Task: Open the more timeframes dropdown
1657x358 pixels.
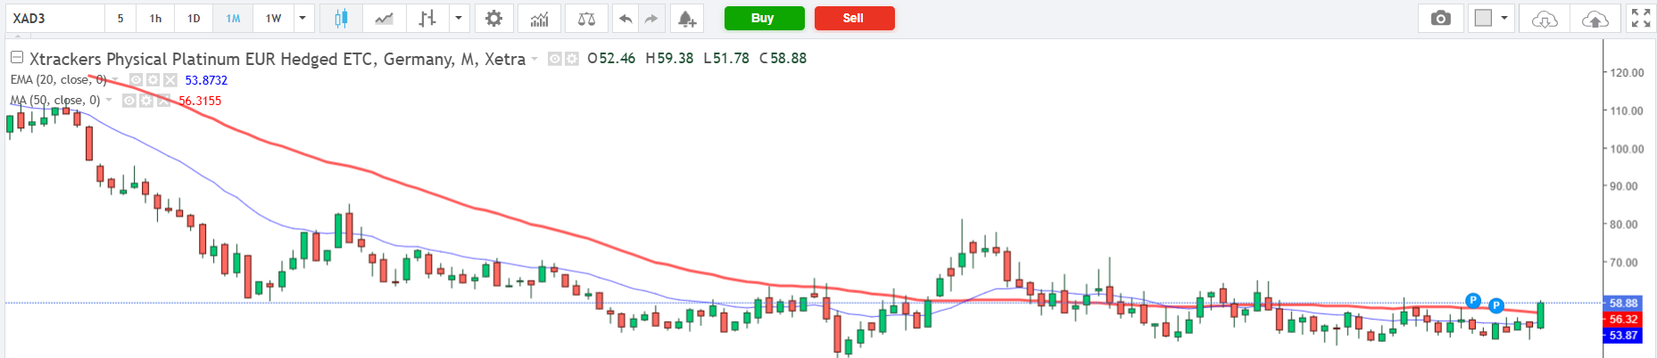Action: (x=302, y=19)
